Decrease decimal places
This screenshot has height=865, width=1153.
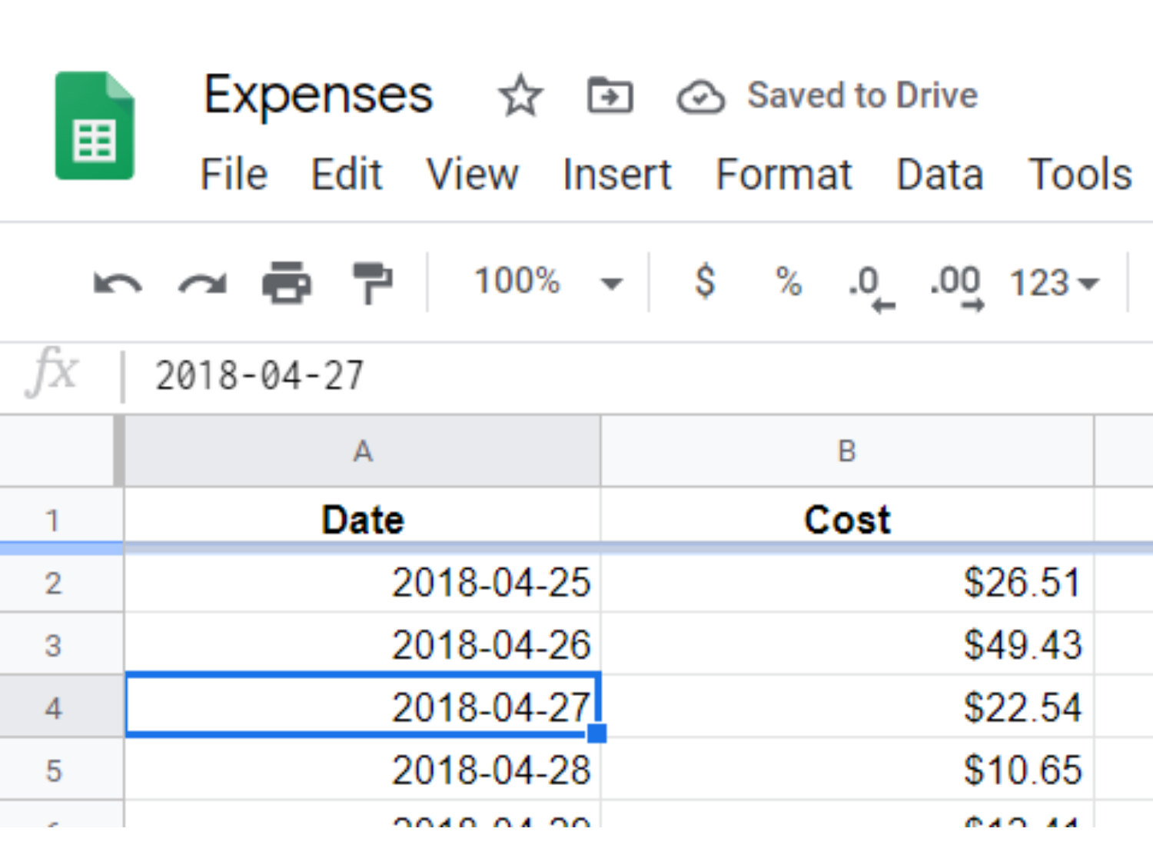[x=872, y=288]
